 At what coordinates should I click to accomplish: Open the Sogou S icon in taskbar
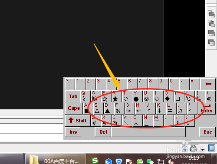coord(95,161)
